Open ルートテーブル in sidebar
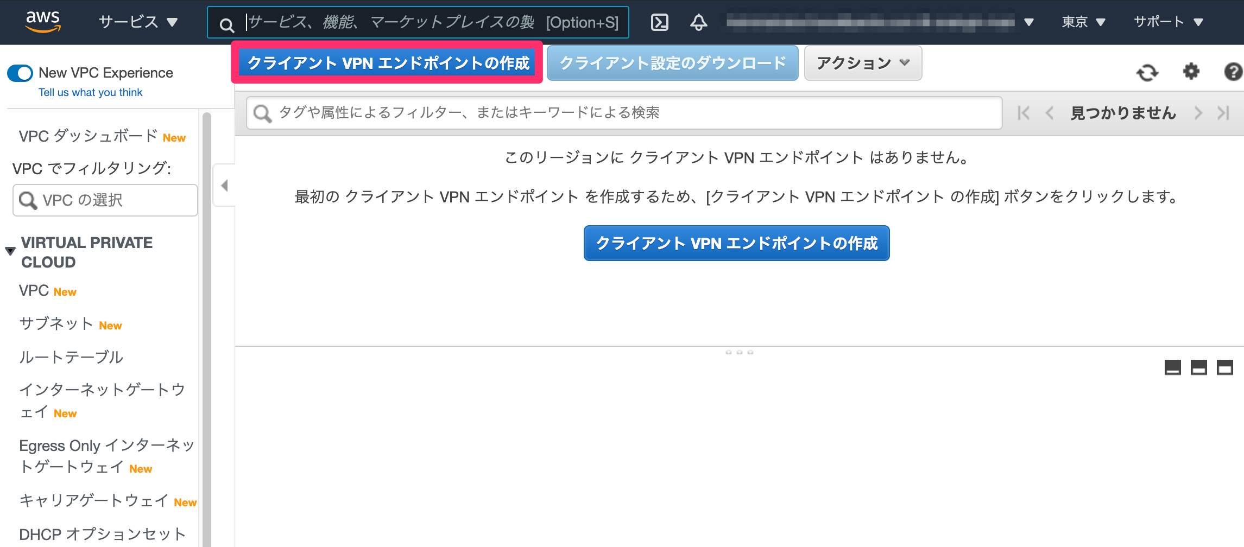 pos(71,357)
